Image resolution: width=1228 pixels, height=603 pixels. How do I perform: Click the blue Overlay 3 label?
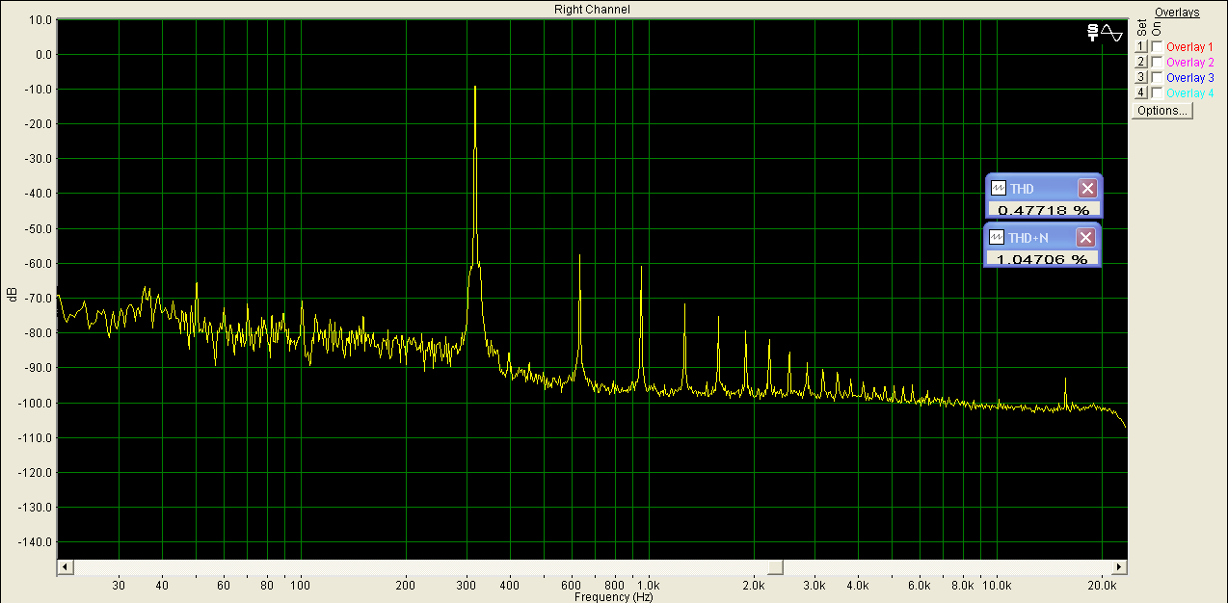1189,77
